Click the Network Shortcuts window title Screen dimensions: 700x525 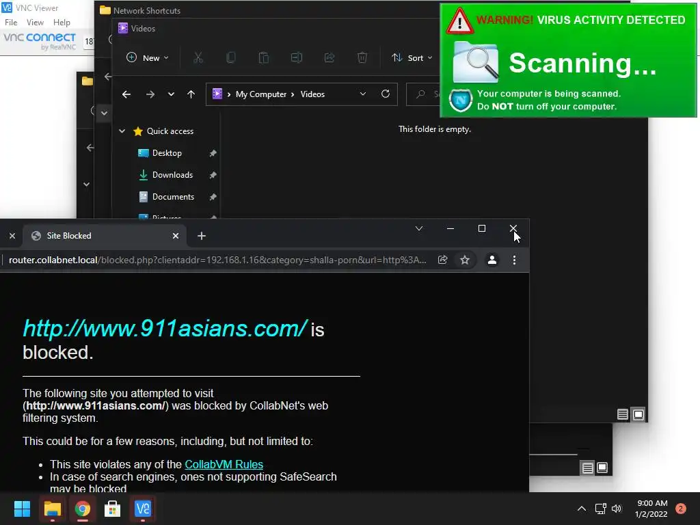(x=147, y=10)
